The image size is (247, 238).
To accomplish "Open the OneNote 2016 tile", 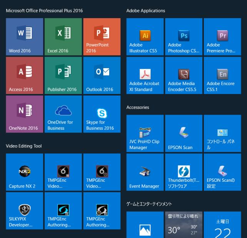I will [x=24, y=114].
